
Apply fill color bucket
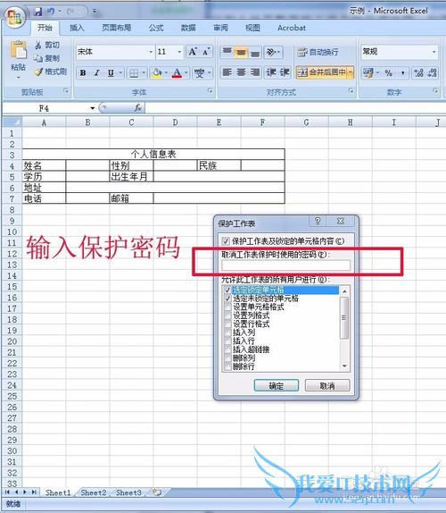(157, 72)
